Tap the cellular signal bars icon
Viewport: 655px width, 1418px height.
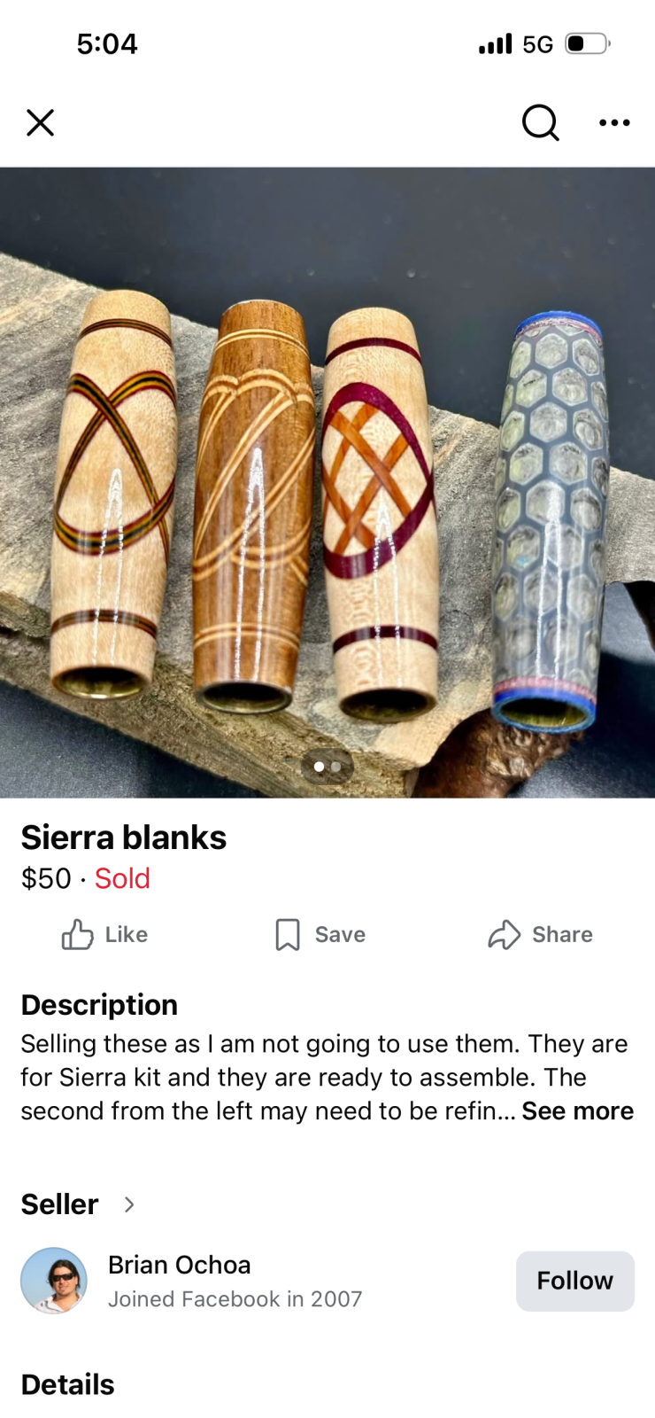coord(495,43)
